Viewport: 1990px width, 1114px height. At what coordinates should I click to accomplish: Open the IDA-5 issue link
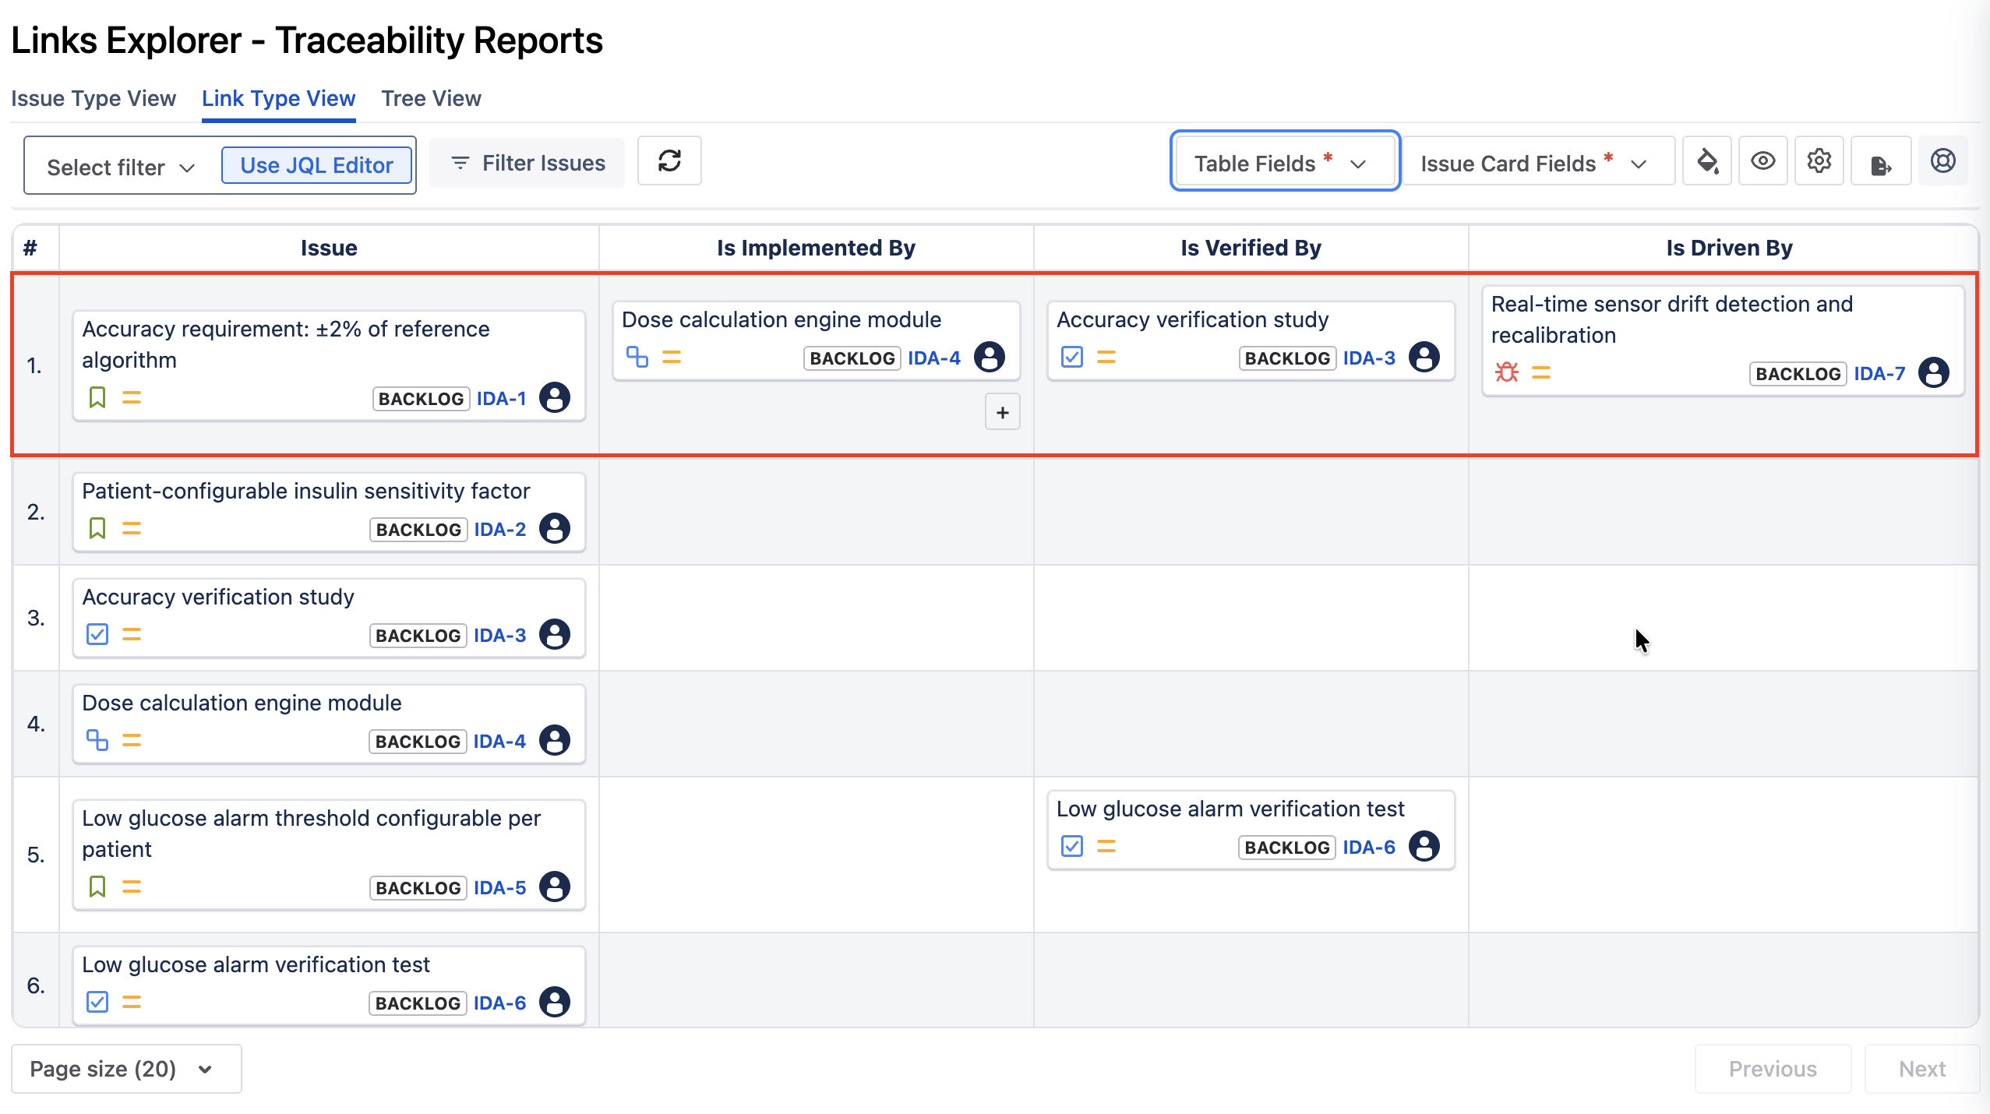pos(499,888)
